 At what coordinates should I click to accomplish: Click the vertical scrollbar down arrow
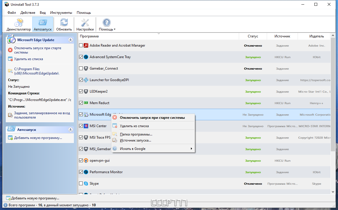click(x=333, y=192)
